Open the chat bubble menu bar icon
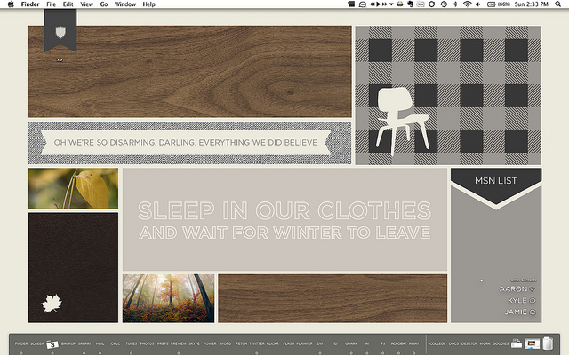The height and width of the screenshot is (355, 569). coord(362,4)
